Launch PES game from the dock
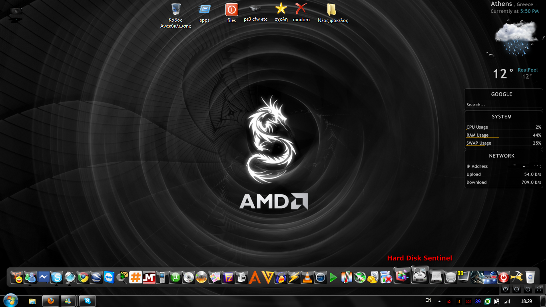Viewport: 546px width, 307px height. pos(490,277)
